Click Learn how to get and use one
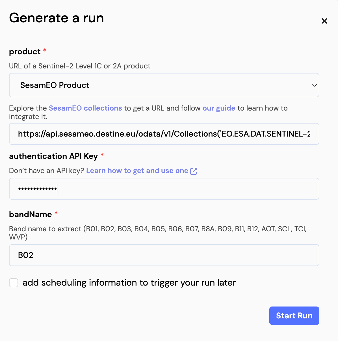Screen dimensions: 338x341 coord(137,171)
